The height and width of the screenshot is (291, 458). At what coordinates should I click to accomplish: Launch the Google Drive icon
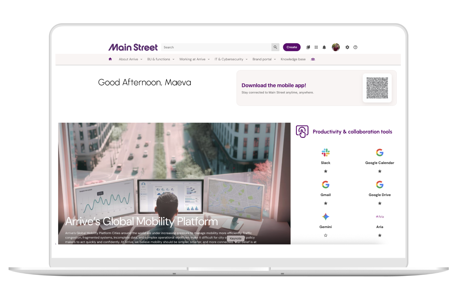click(380, 184)
